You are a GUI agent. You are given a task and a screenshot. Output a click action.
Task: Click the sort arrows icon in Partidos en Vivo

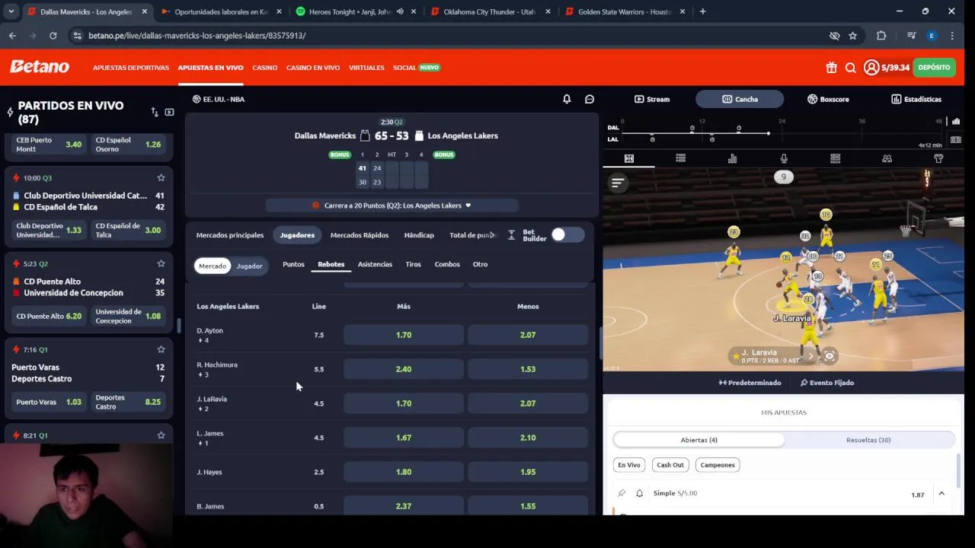pyautogui.click(x=155, y=112)
